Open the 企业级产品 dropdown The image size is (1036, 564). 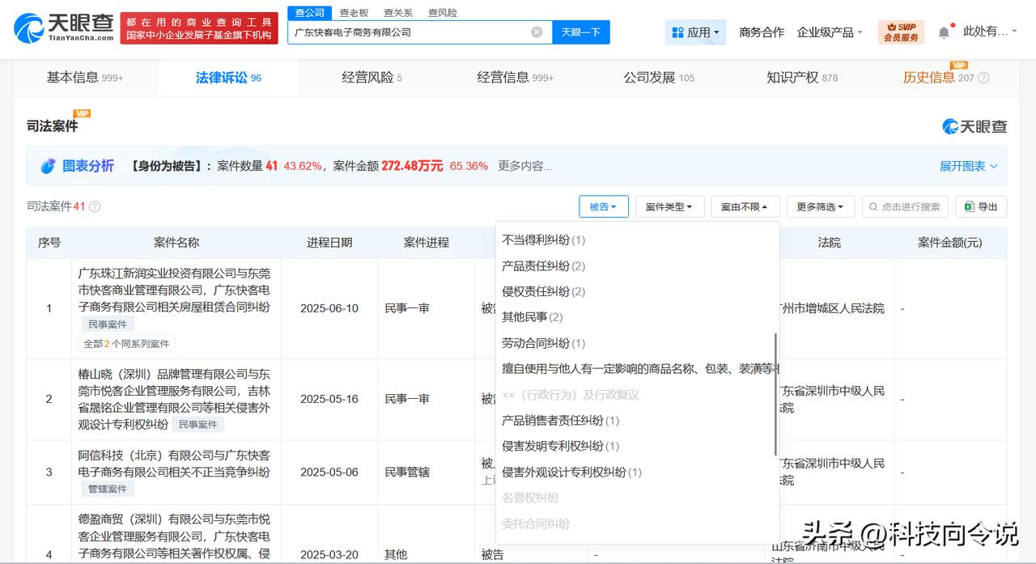click(x=830, y=32)
